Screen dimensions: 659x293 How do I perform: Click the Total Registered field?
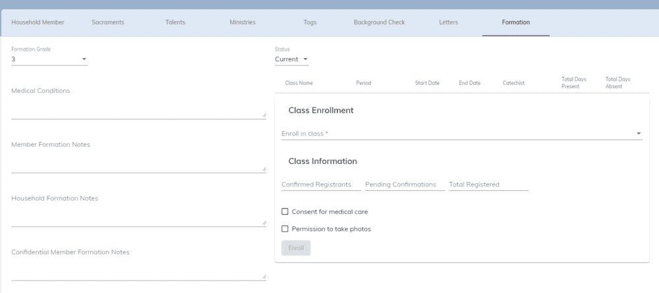pyautogui.click(x=488, y=184)
